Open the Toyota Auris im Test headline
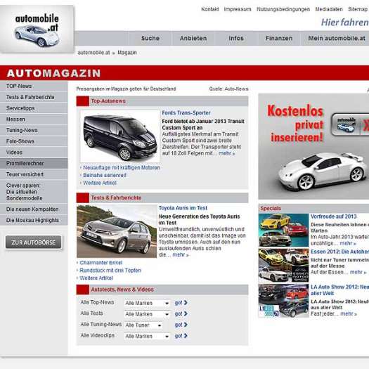369x369 pixels. [x=183, y=208]
